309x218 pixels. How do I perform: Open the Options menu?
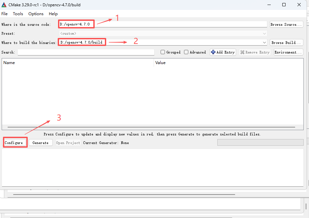click(36, 14)
